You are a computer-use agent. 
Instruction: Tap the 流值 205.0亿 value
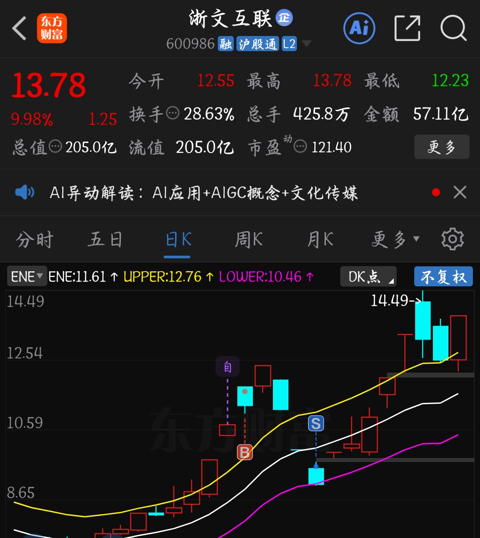pos(204,147)
